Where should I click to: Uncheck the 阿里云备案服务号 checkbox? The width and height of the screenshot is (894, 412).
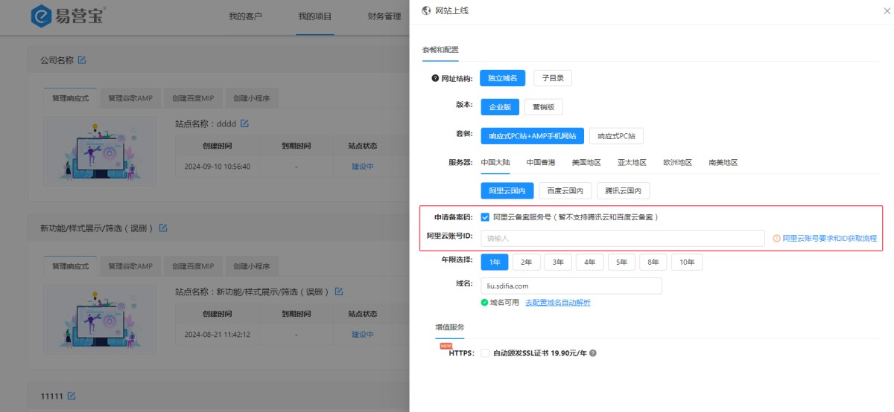pyautogui.click(x=485, y=217)
